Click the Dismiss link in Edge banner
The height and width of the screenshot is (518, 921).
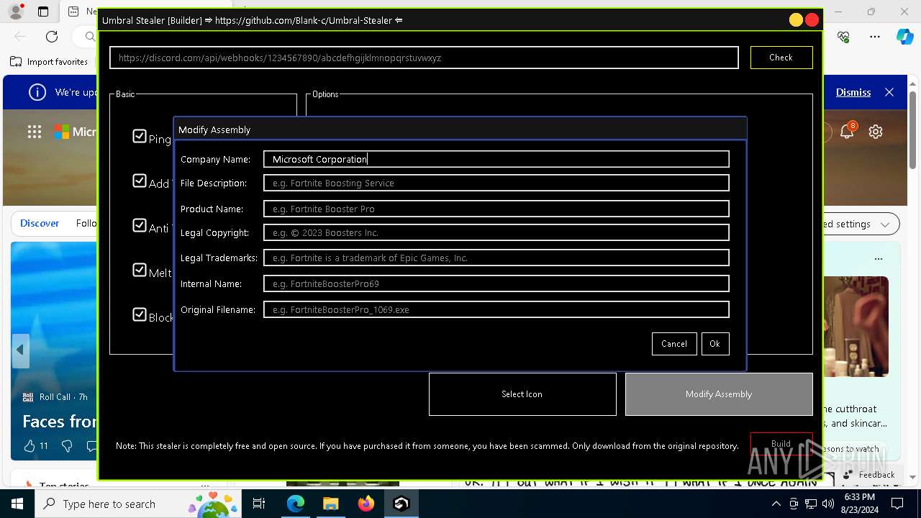853,92
